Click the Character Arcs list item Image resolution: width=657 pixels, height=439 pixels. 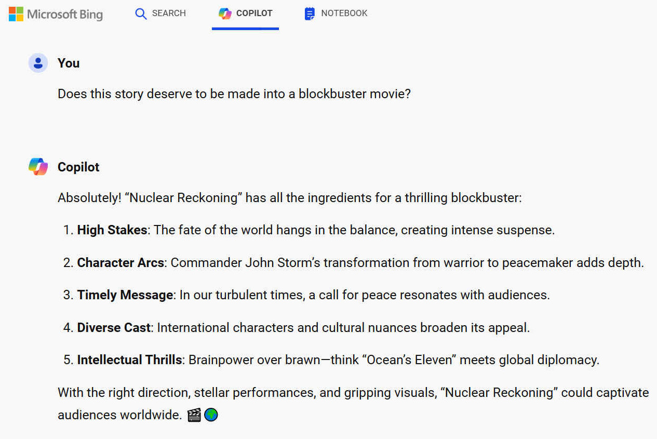354,263
